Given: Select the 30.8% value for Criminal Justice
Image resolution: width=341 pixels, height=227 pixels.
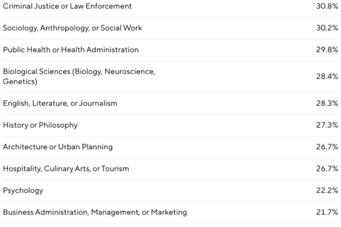Looking at the screenshot, I should click(x=327, y=6).
